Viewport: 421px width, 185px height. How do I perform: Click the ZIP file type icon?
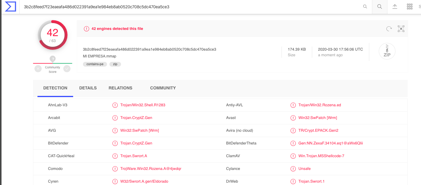pos(387,51)
